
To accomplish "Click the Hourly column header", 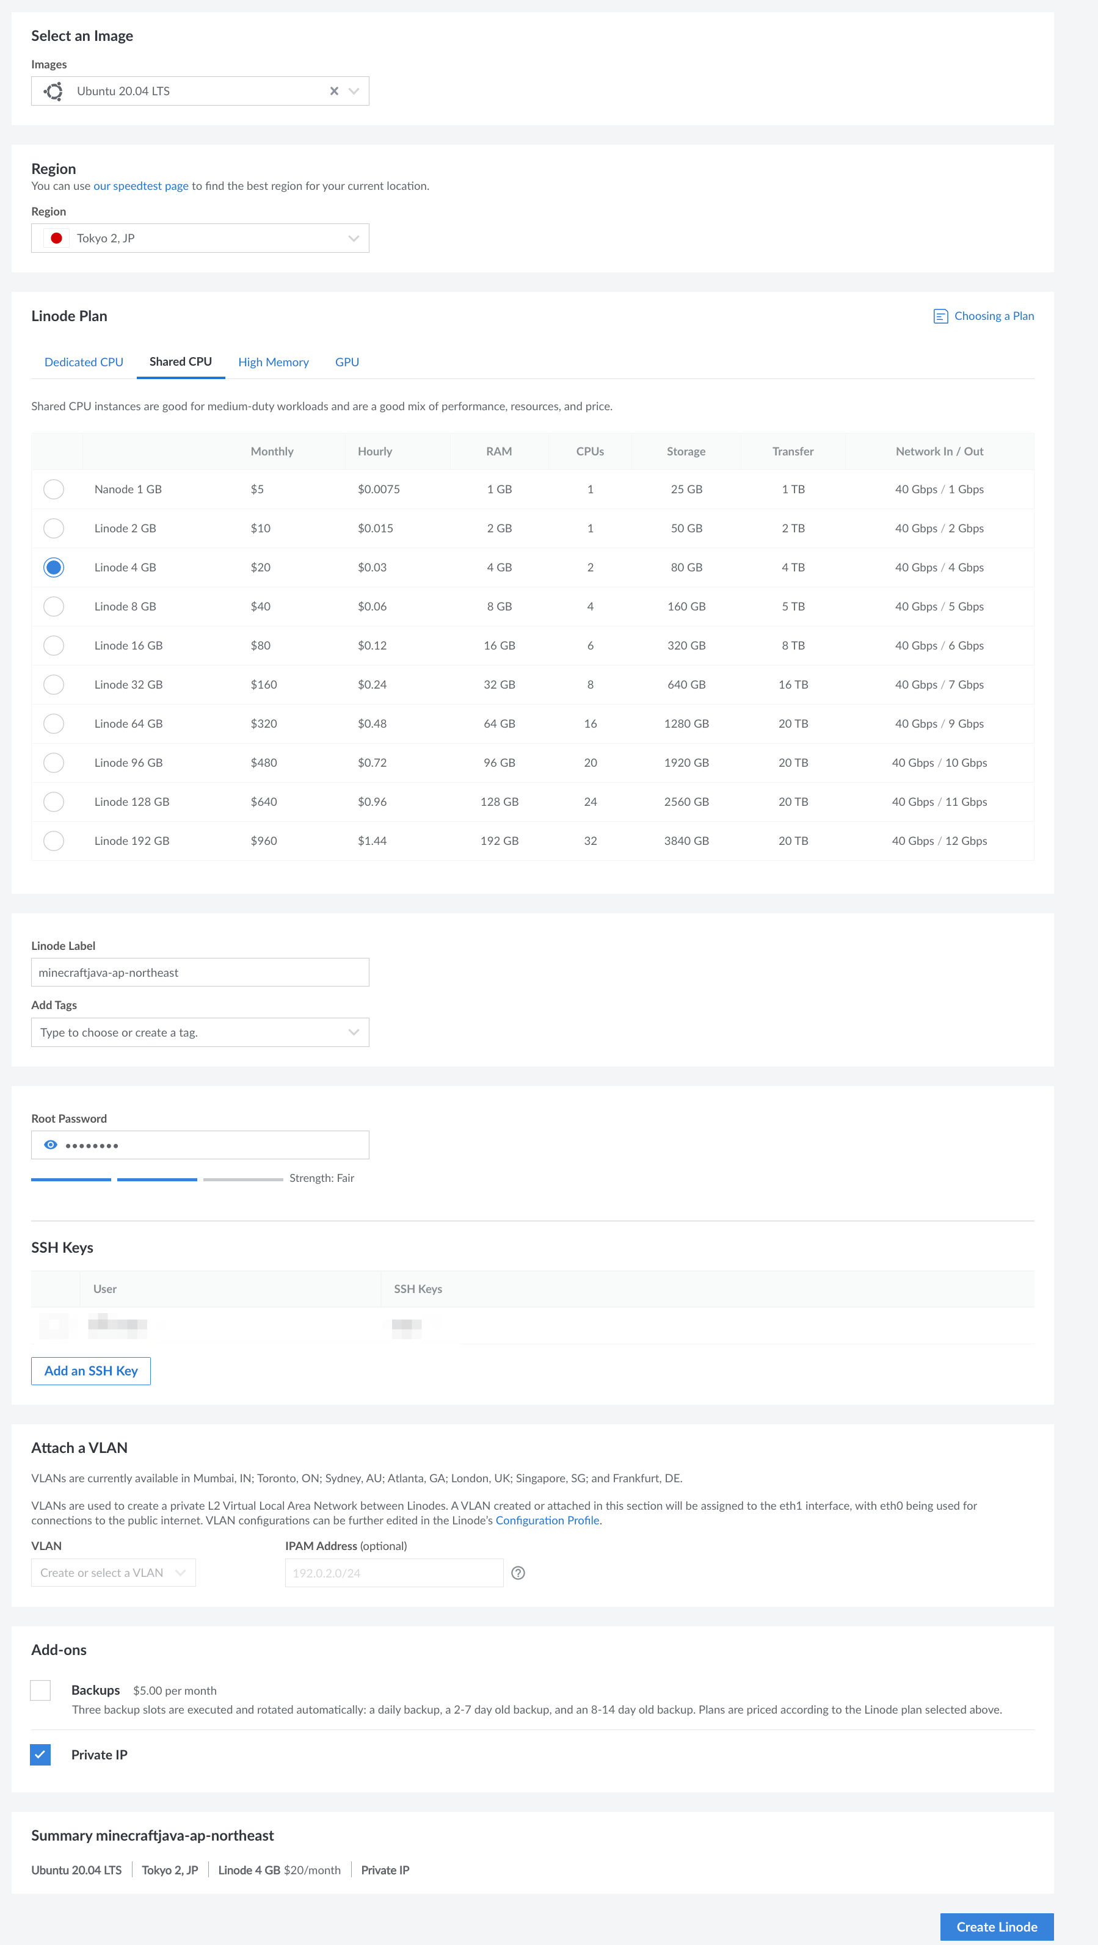I will (374, 452).
